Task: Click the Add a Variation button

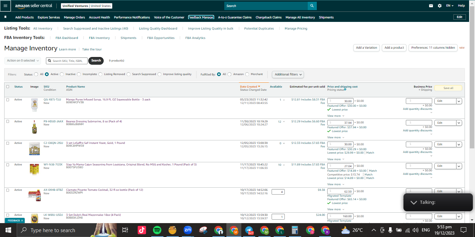Action: pos(367,48)
